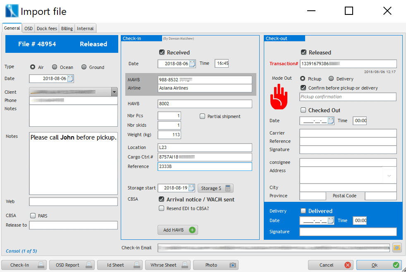Click the Add HAWB button
The height and width of the screenshot is (272, 406).
pos(178,230)
